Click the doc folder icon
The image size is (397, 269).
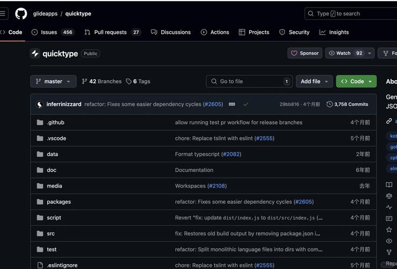40,170
